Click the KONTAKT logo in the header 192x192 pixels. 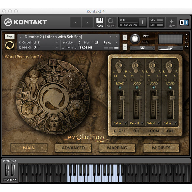[26, 22]
